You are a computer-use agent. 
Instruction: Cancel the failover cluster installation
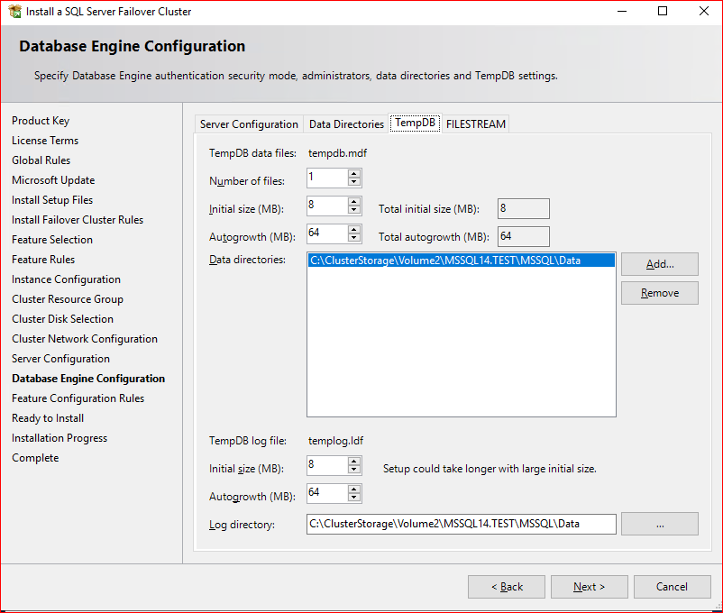coord(673,587)
